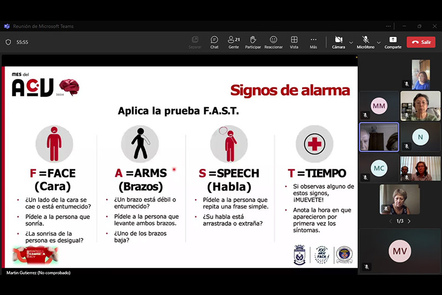Click the Aplica la prueba F.A.S.T. title
The width and height of the screenshot is (442, 295).
[x=178, y=111]
